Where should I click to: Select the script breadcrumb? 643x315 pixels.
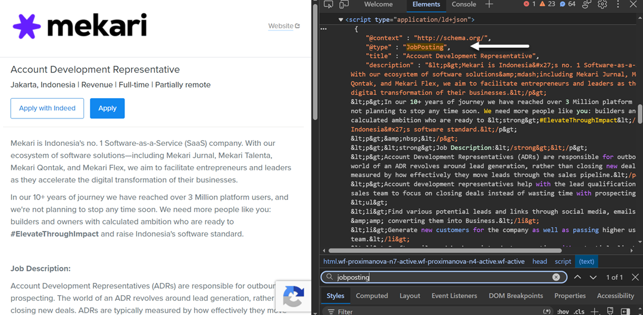(x=563, y=261)
